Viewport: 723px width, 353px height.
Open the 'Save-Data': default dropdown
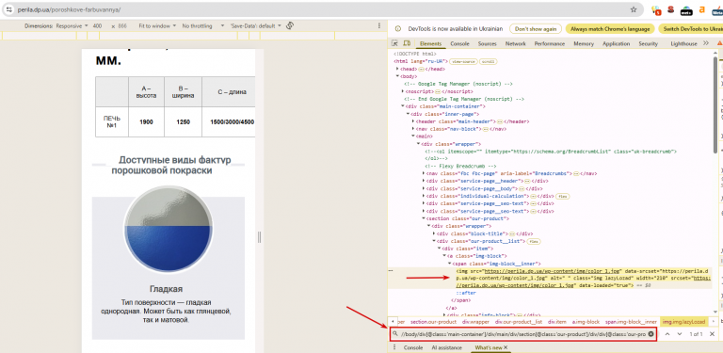tap(255, 26)
